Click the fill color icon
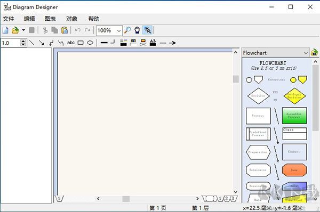This screenshot has width=320, height=212. coord(133,43)
